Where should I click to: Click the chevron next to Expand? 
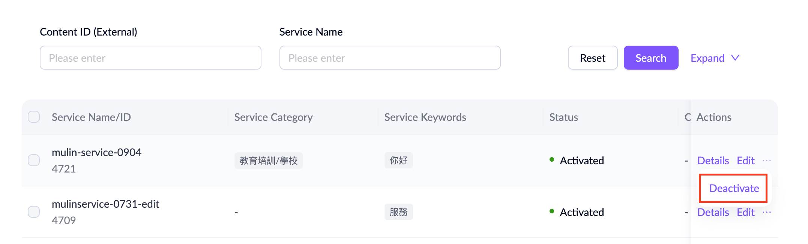(735, 58)
